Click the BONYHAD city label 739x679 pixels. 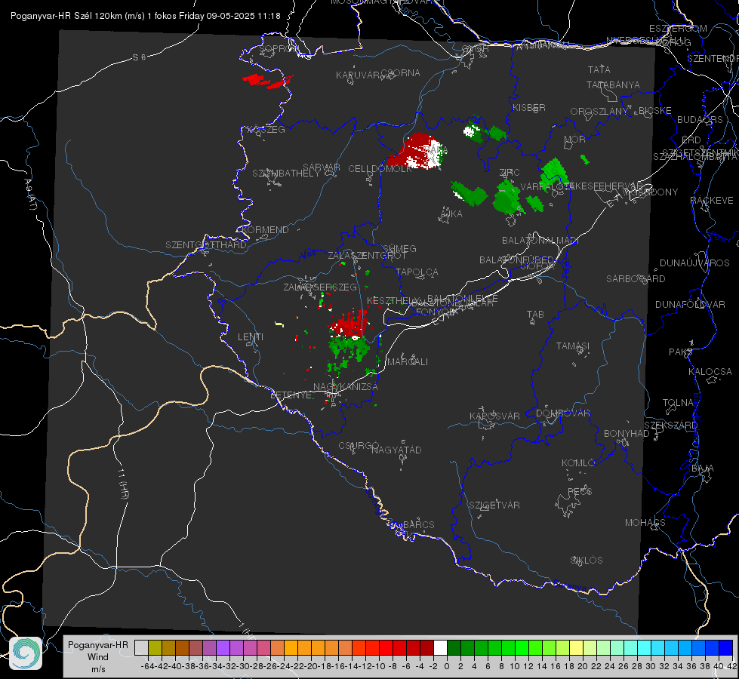click(x=627, y=434)
